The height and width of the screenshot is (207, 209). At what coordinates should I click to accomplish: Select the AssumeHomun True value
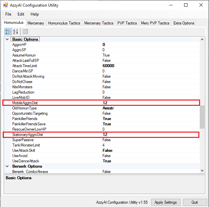150,55
